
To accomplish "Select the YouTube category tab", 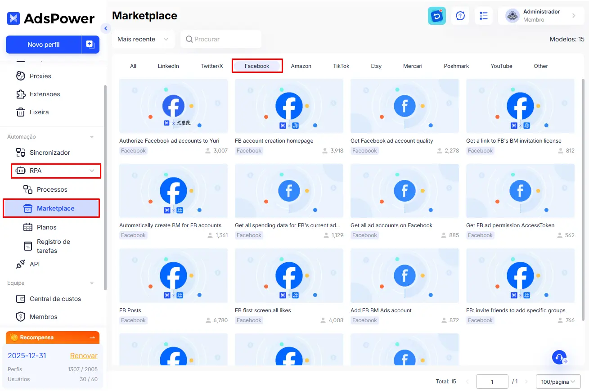I will [501, 66].
